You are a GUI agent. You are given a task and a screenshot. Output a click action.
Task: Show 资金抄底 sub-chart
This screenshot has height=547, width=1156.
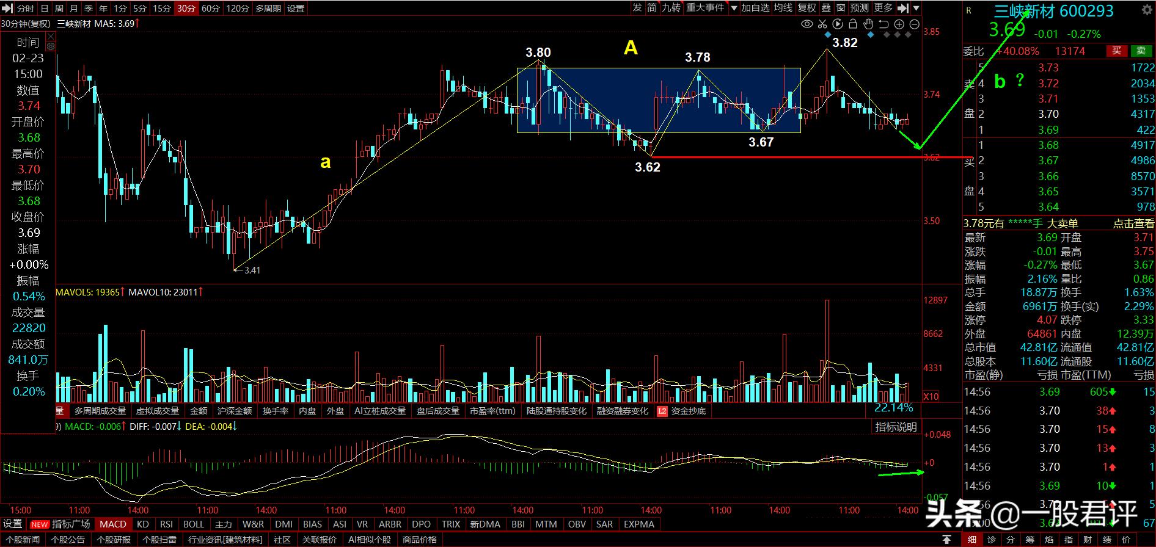pyautogui.click(x=689, y=411)
